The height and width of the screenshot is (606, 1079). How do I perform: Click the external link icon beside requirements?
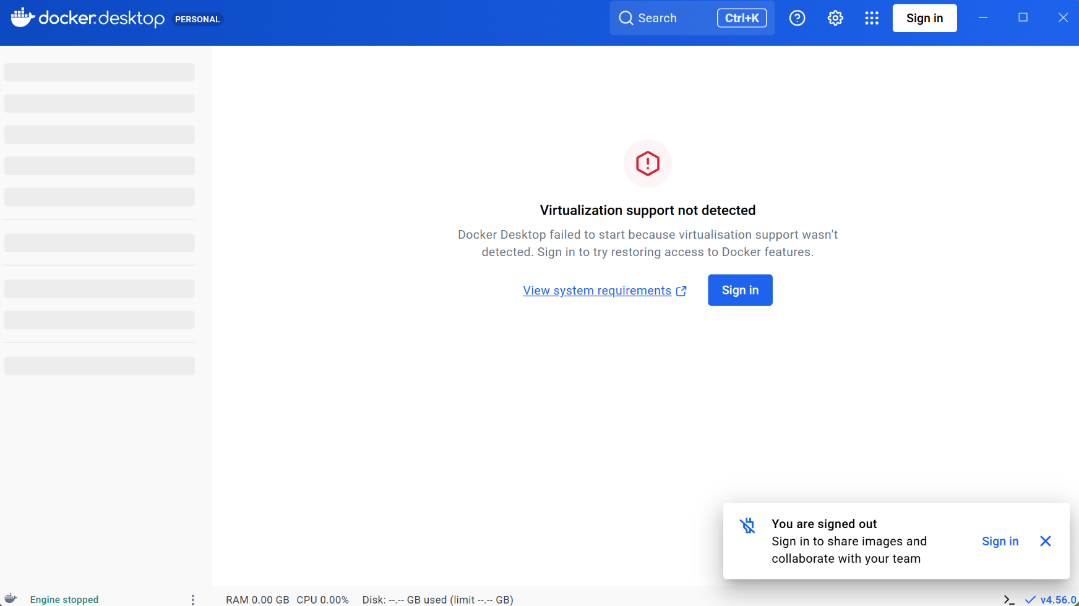click(x=681, y=291)
